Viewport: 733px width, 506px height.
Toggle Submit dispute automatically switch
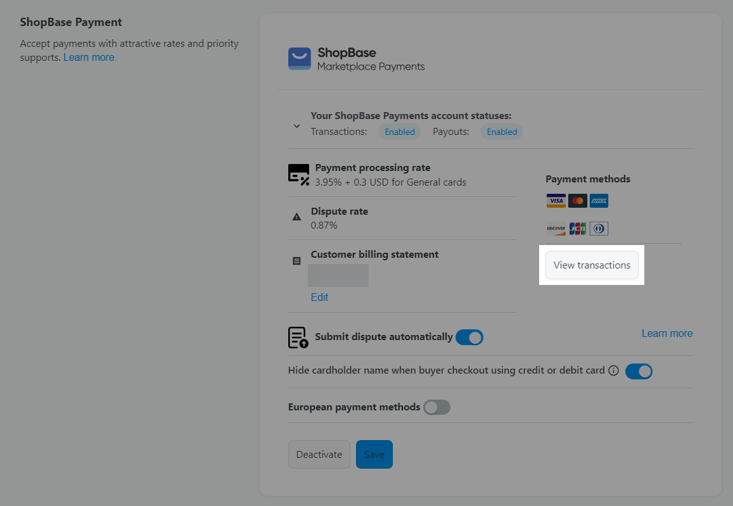click(469, 338)
